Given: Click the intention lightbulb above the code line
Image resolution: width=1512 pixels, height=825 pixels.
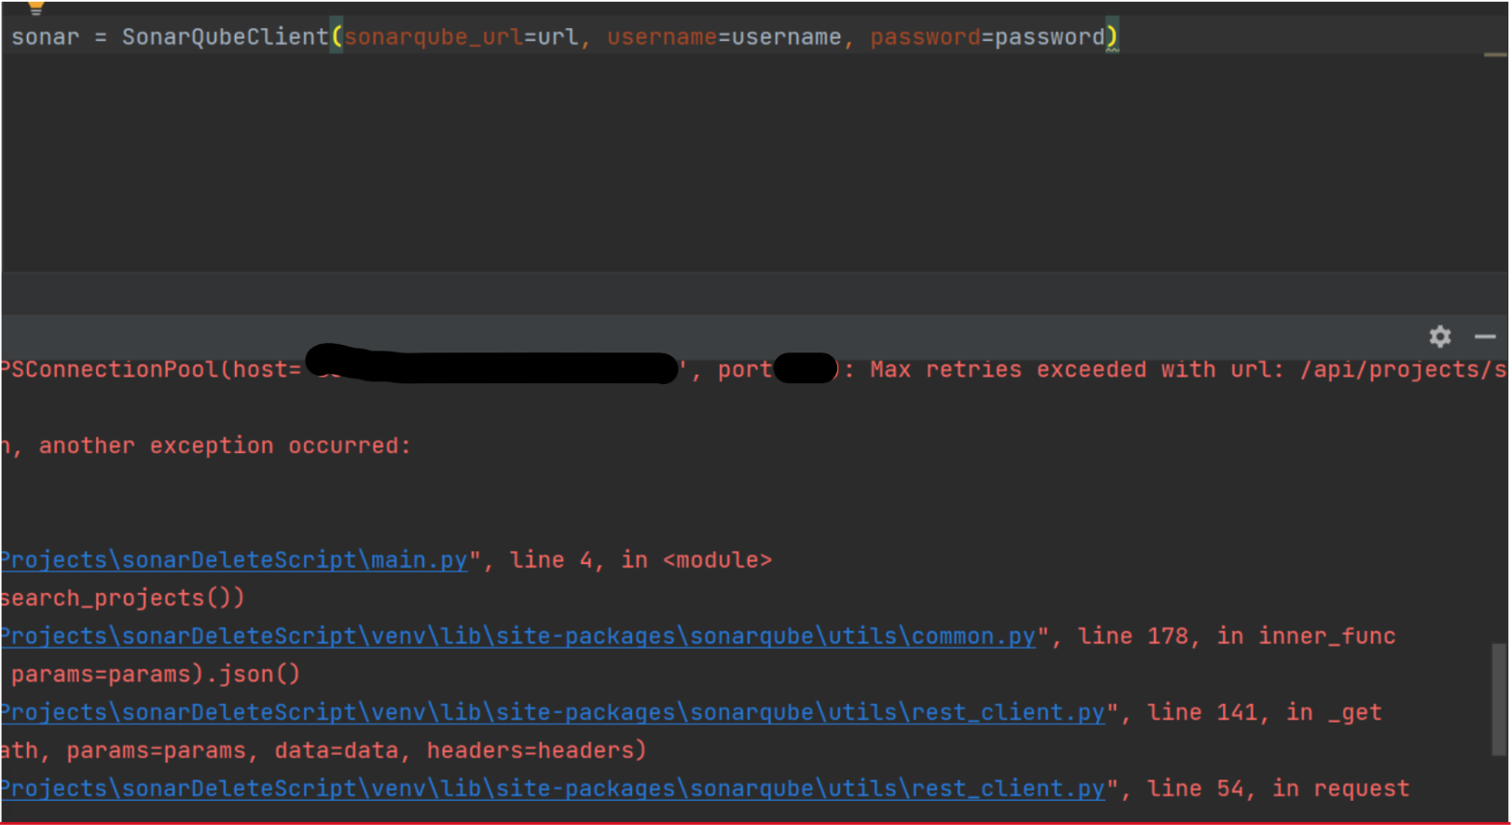Looking at the screenshot, I should tap(35, 7).
